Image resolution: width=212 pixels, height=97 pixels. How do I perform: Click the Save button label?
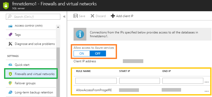click(x=82, y=16)
